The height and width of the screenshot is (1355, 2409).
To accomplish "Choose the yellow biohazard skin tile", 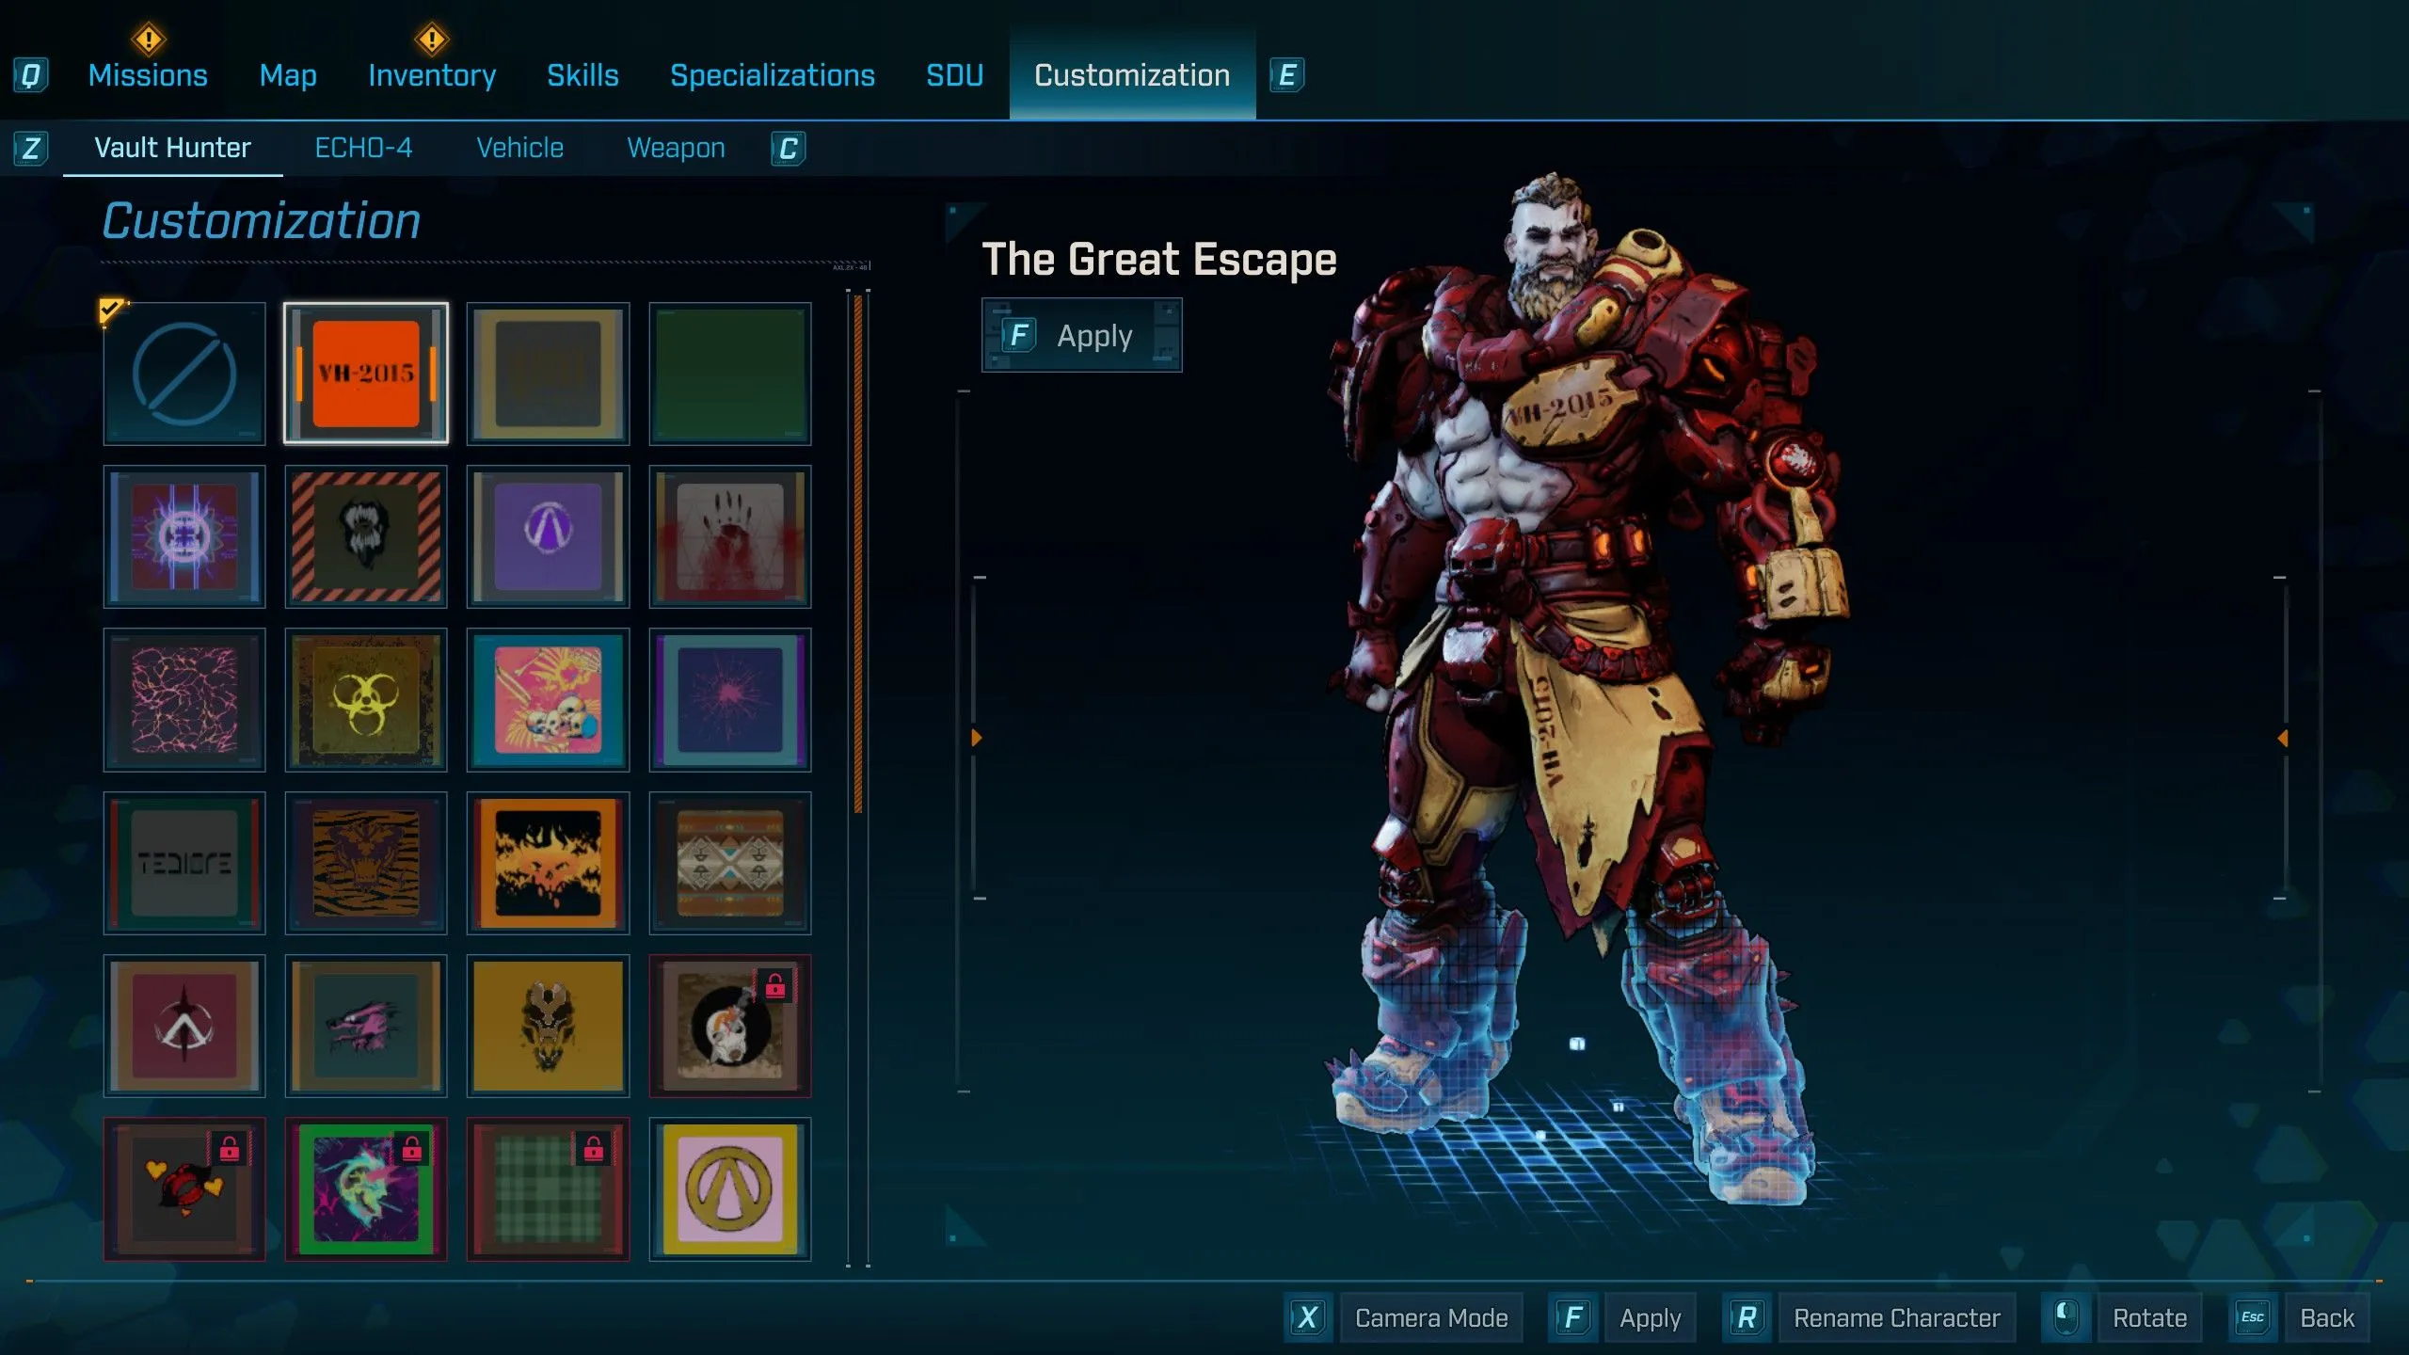I will [x=366, y=700].
